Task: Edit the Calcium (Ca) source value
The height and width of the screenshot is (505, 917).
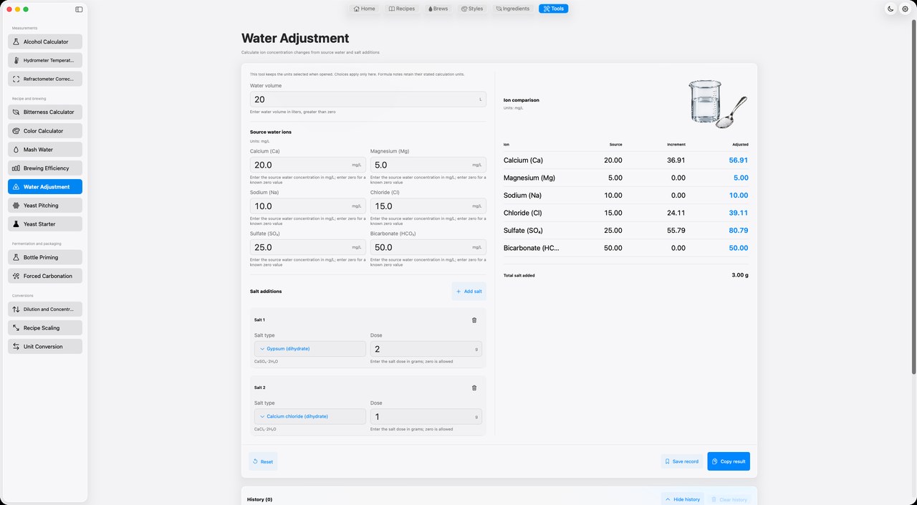Action: pos(307,165)
